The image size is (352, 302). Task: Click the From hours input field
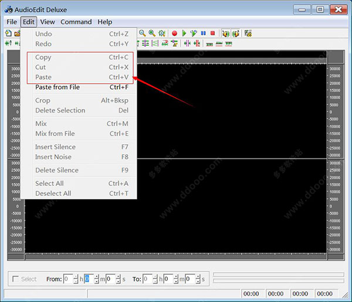68,279
